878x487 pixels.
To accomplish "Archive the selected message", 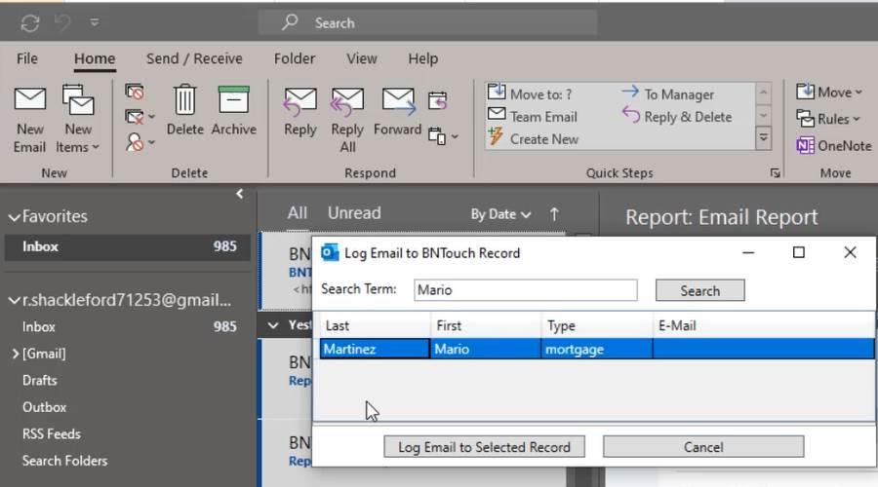I will point(233,110).
